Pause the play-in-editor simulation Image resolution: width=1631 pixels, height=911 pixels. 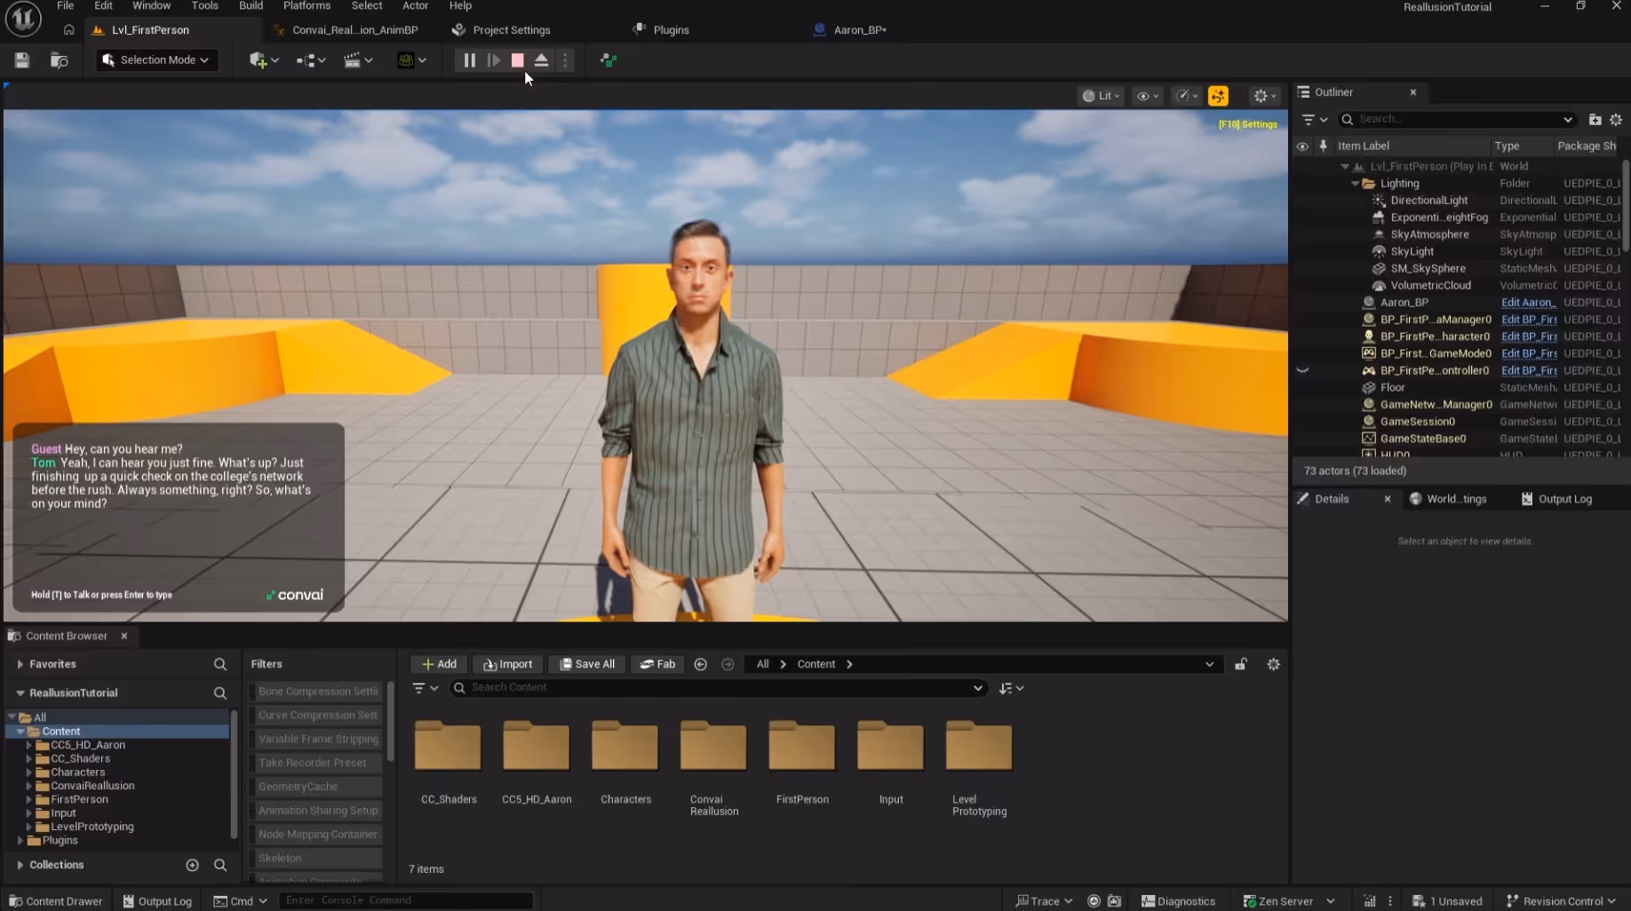(x=469, y=60)
